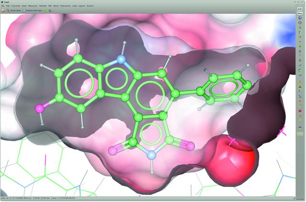Click the yellow-ringed dark atom icon

tap(300, 101)
